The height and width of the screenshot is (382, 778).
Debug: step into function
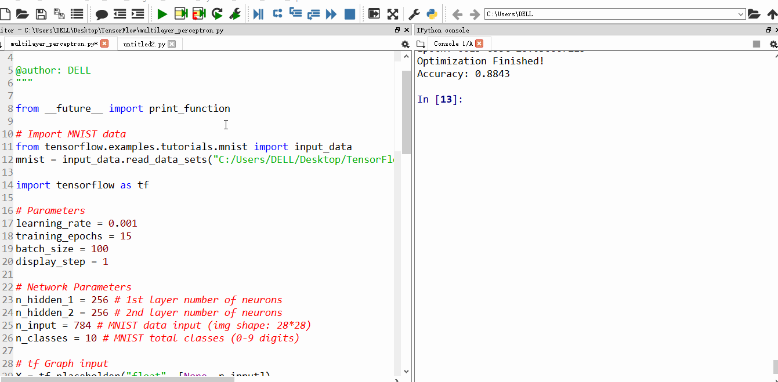point(295,14)
